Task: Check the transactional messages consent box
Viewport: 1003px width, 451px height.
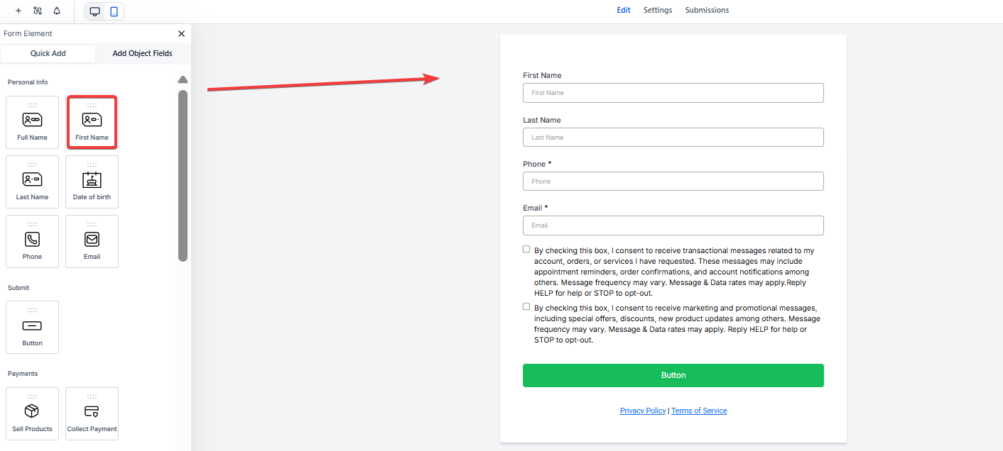Action: click(526, 250)
